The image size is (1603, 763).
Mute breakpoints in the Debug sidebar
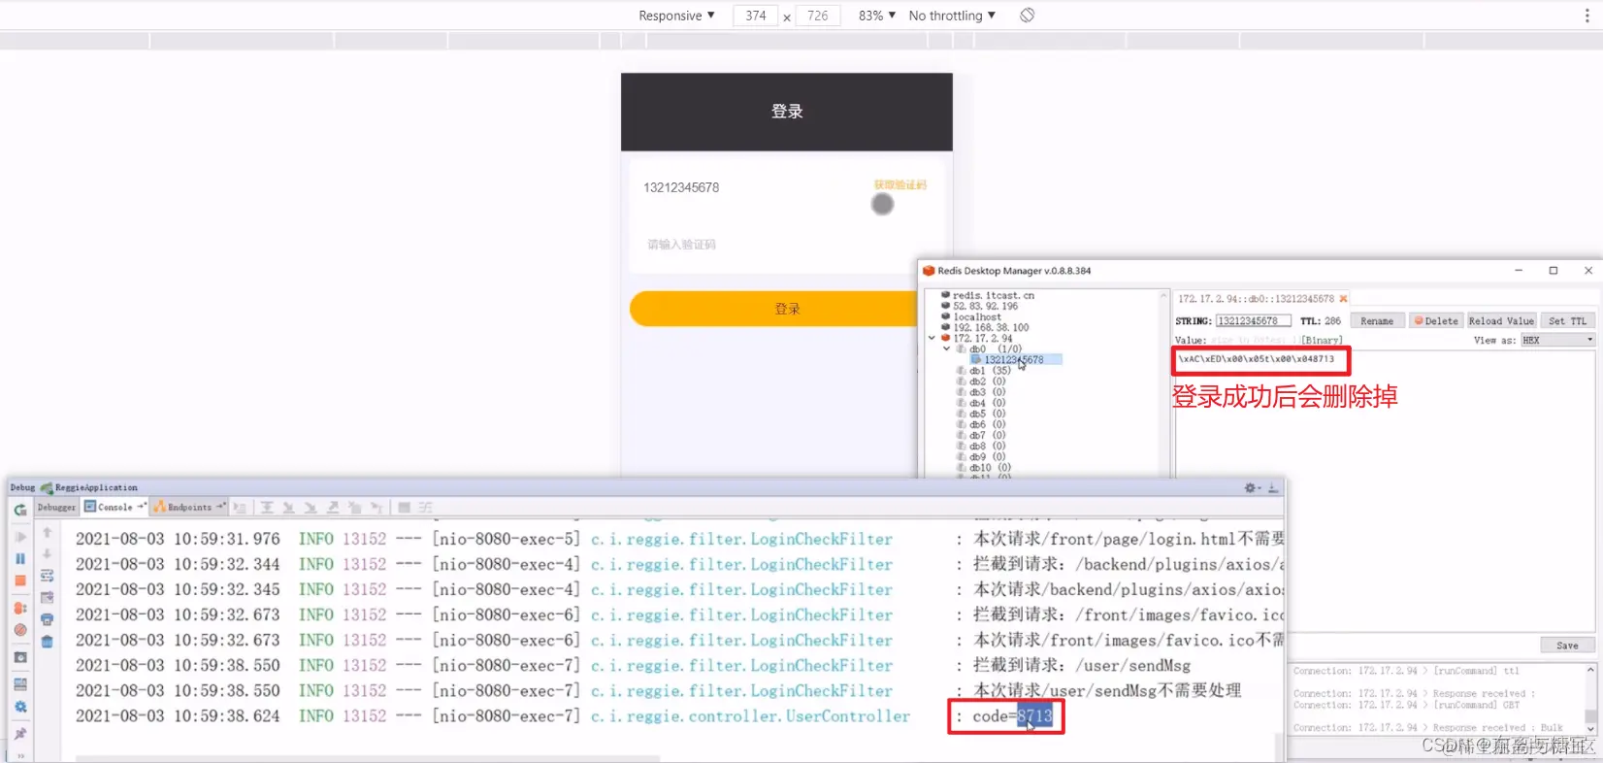point(19,630)
